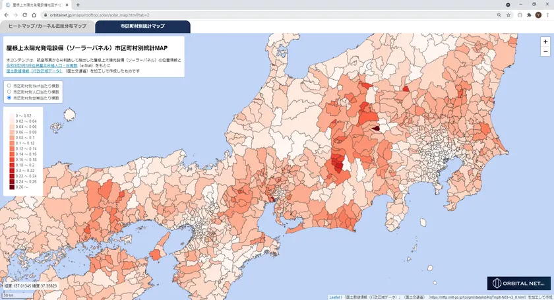Select the 市区町村別人口当たり棟数 radio option
The width and height of the screenshot is (554, 300).
9,92
